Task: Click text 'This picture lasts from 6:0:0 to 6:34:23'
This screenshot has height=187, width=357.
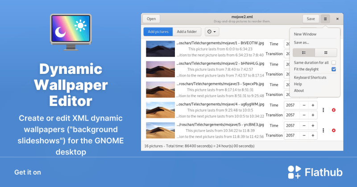Action: point(220,49)
